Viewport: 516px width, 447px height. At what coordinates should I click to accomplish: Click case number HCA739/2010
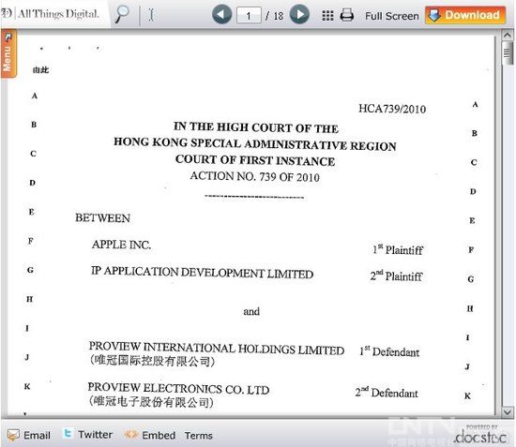pyautogui.click(x=392, y=109)
